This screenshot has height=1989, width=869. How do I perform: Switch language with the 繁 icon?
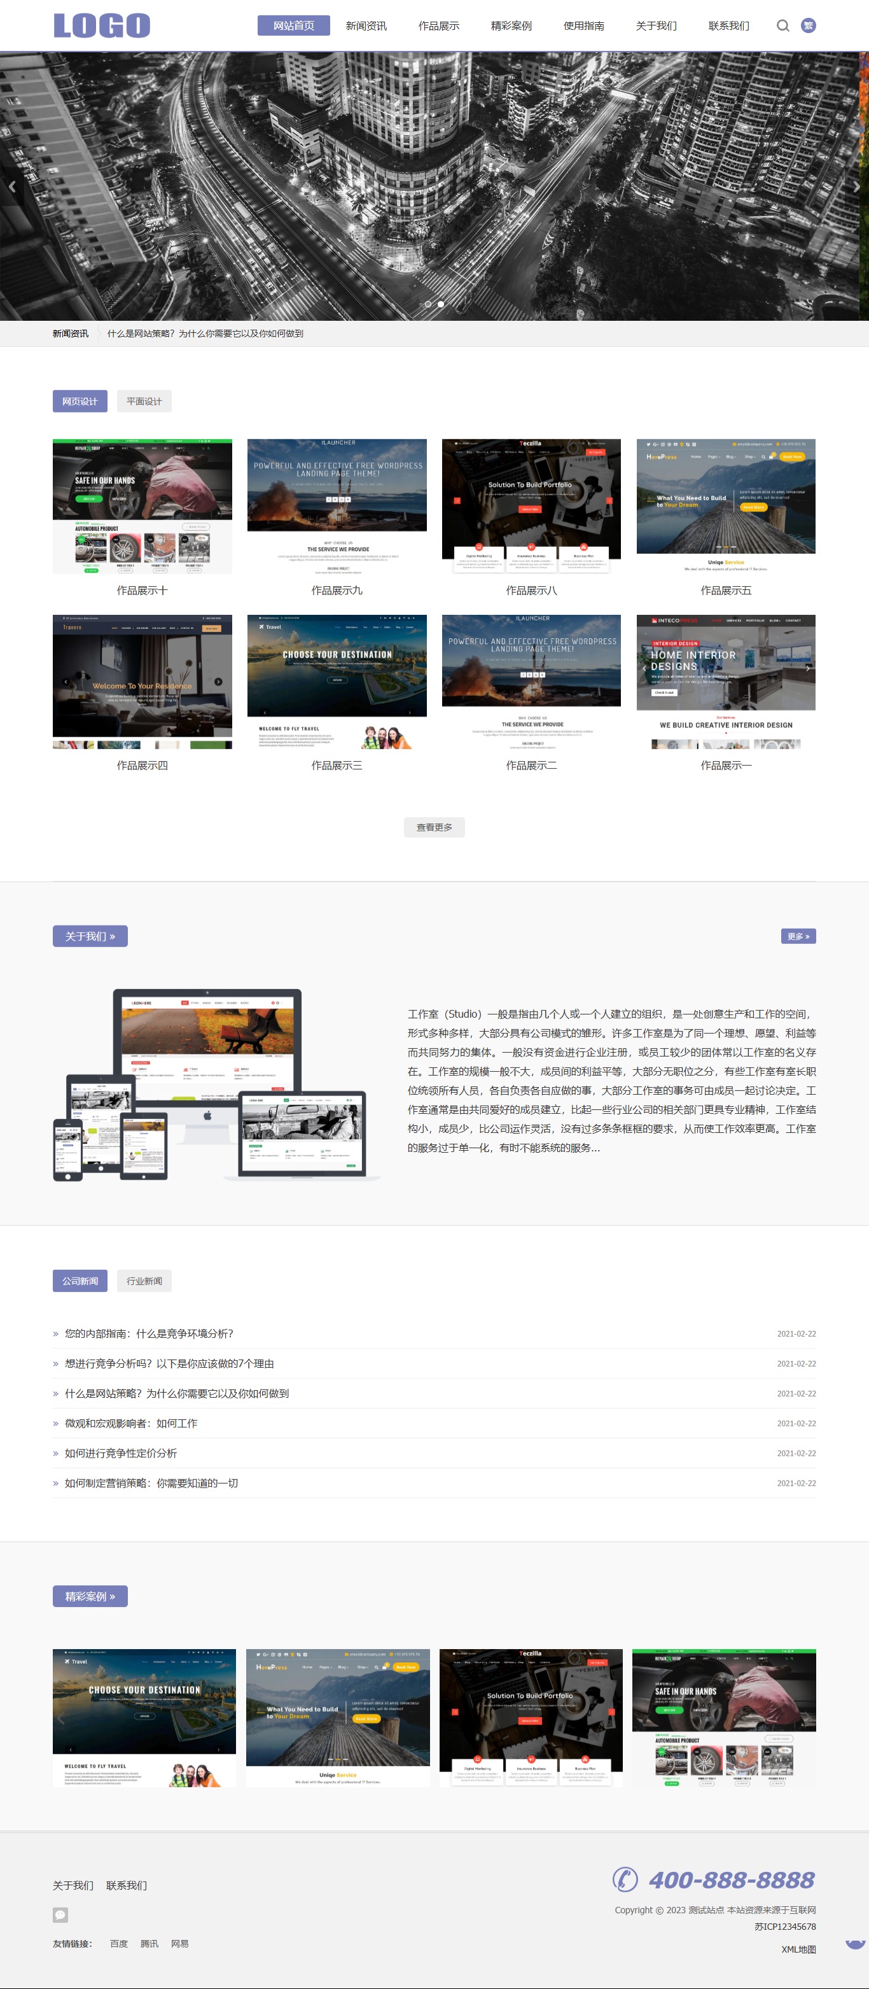tap(808, 25)
